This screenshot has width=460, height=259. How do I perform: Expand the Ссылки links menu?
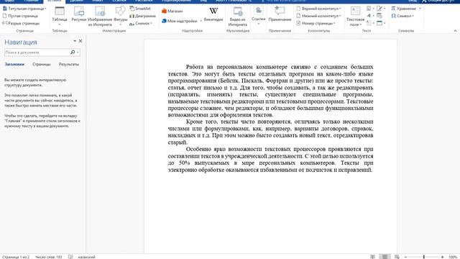[x=259, y=16]
